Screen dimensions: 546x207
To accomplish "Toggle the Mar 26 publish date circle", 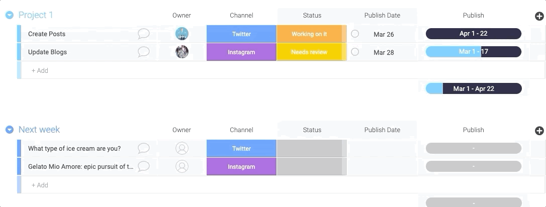I will pyautogui.click(x=355, y=34).
